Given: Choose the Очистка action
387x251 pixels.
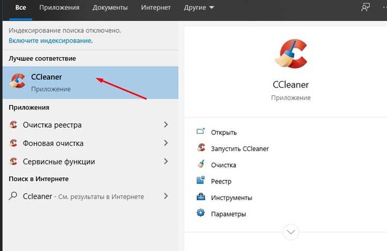Looking at the screenshot, I should point(223,165).
